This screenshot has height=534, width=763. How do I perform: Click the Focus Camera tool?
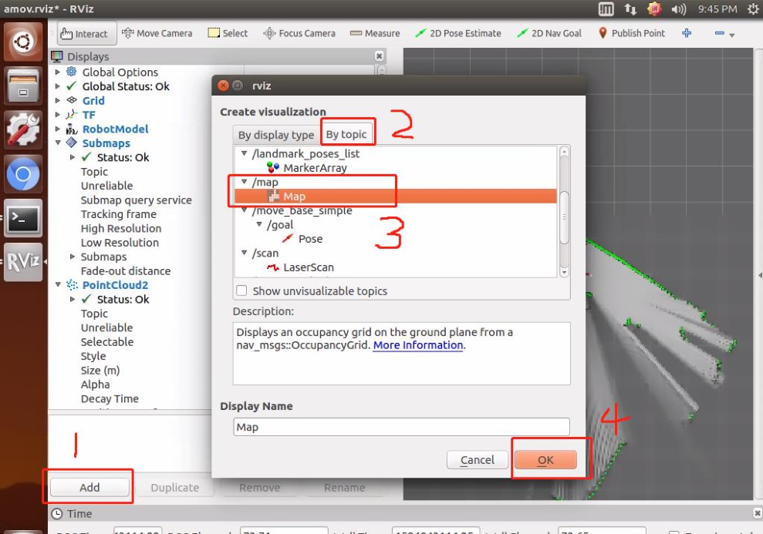tap(299, 33)
